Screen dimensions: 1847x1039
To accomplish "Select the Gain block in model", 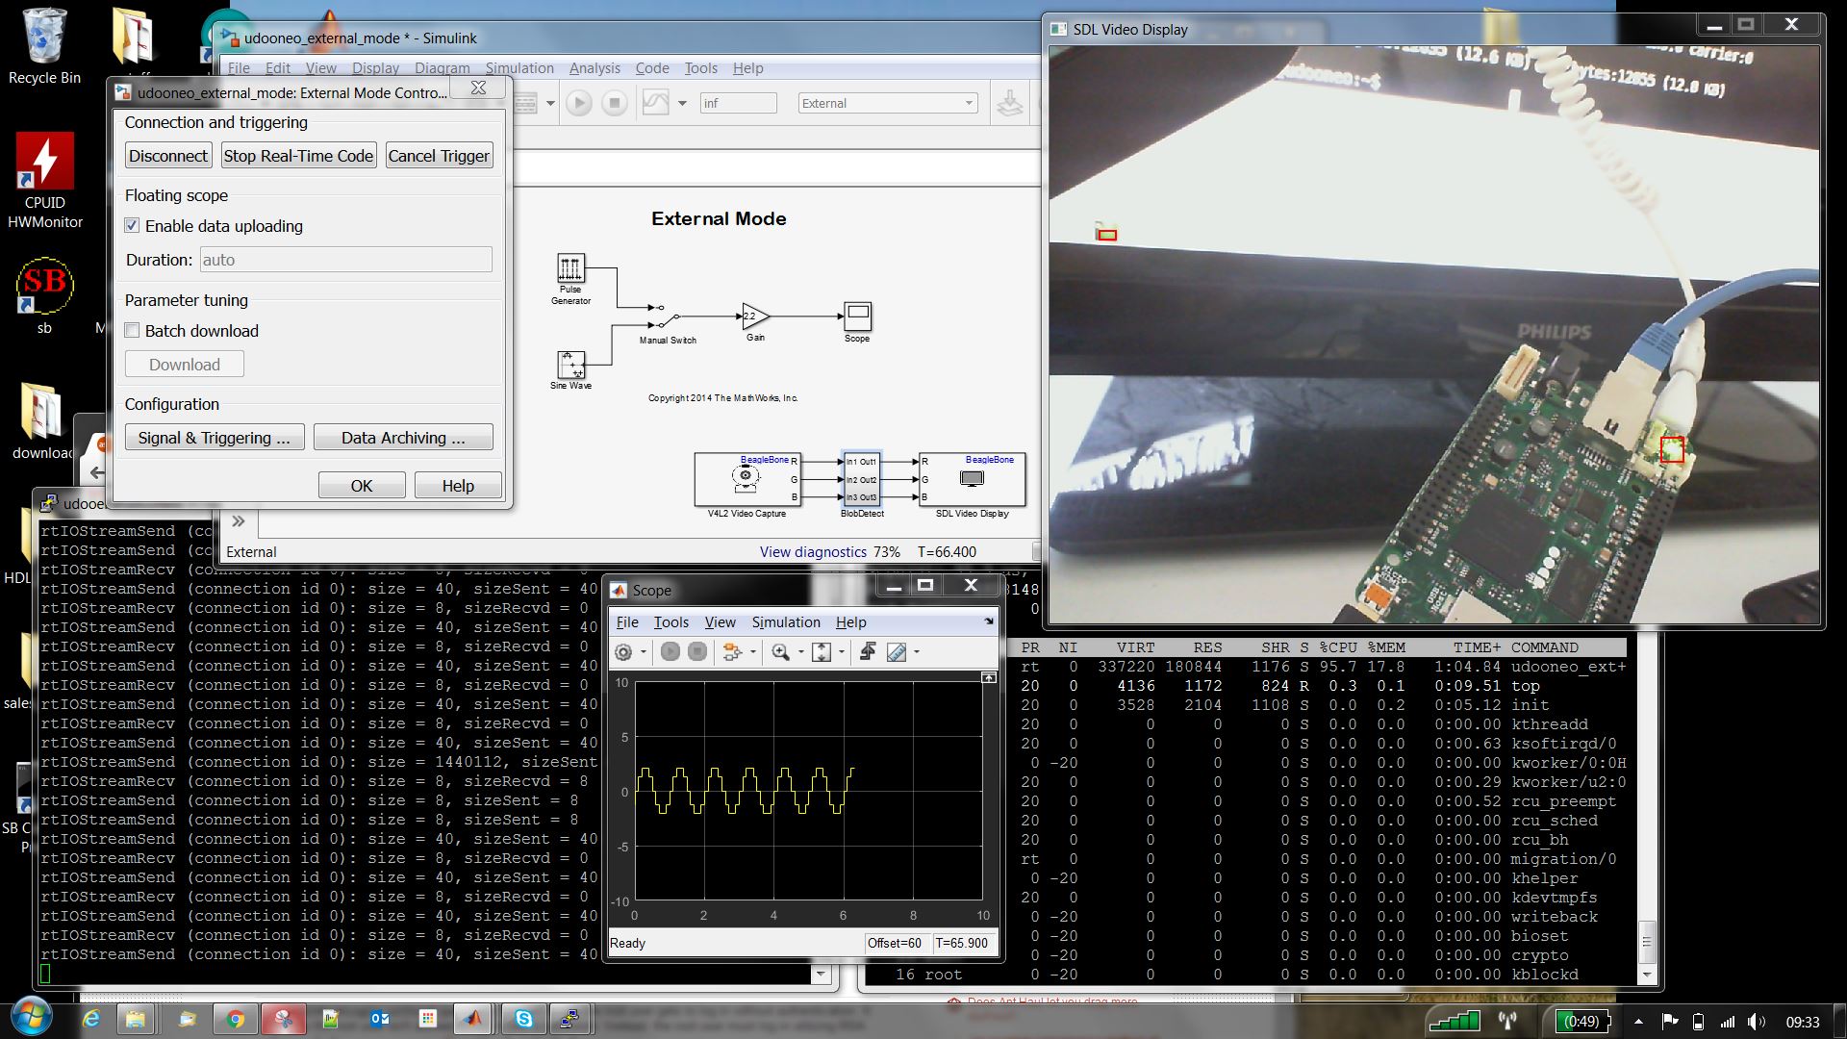I will click(x=755, y=316).
